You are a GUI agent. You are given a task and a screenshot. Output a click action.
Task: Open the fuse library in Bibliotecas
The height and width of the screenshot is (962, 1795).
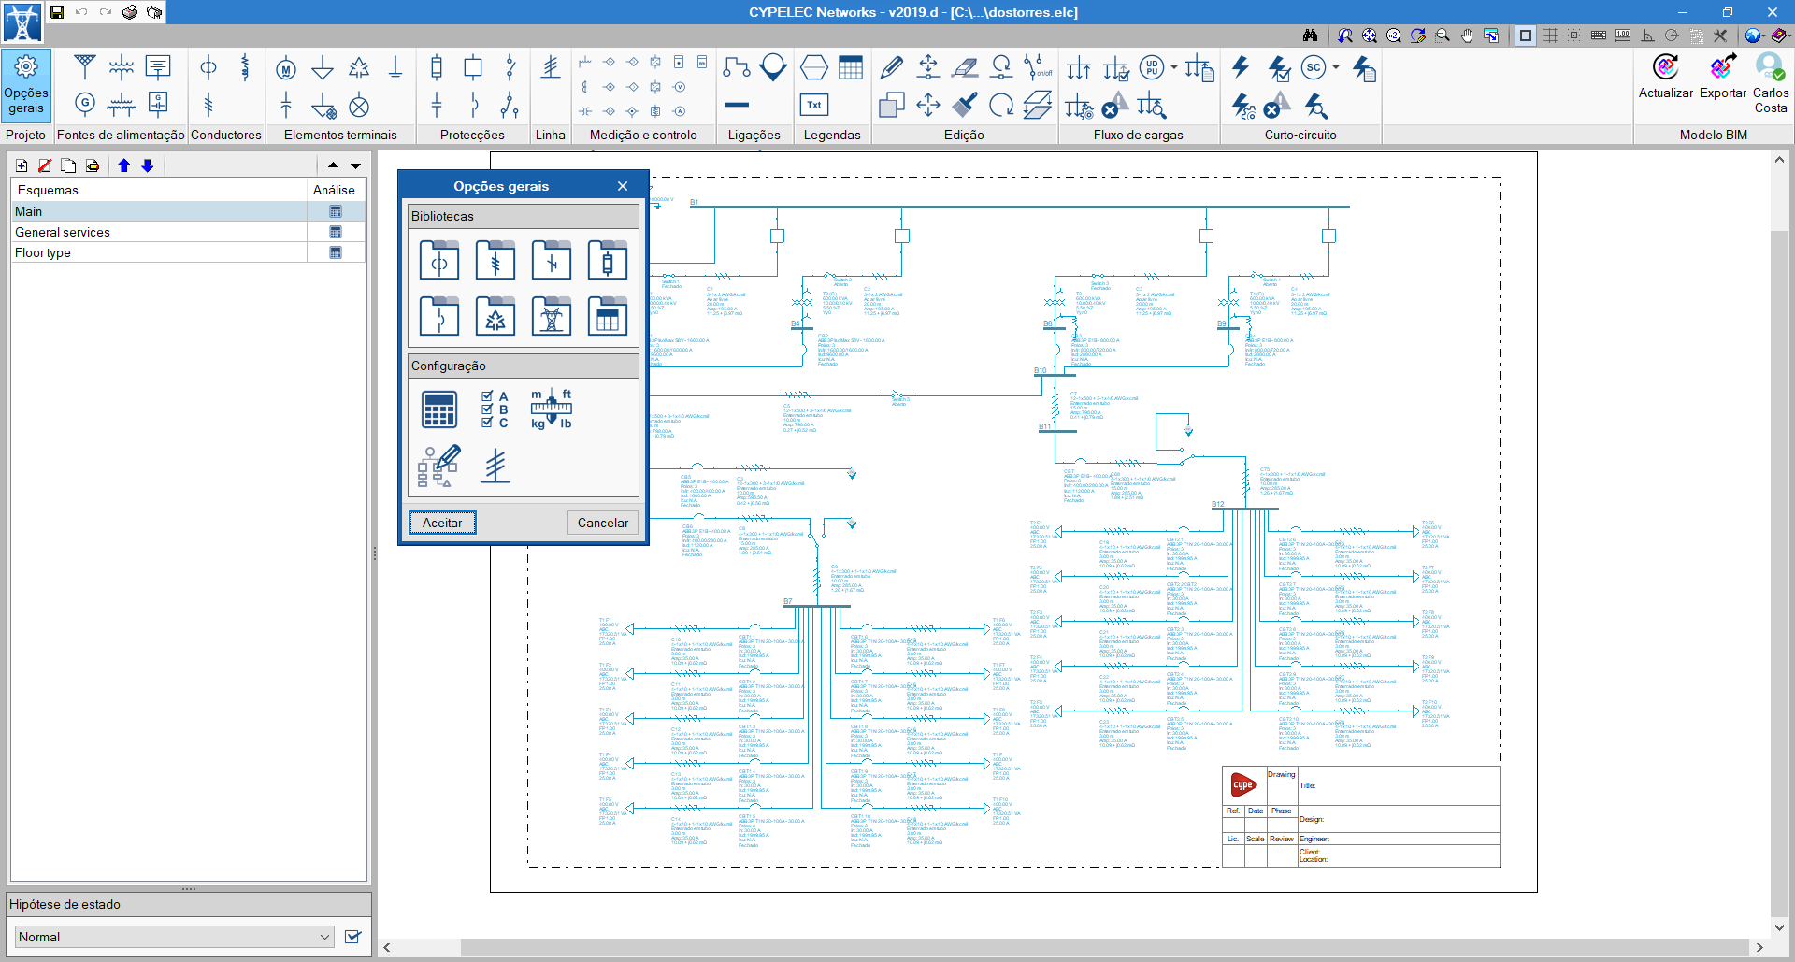point(608,260)
